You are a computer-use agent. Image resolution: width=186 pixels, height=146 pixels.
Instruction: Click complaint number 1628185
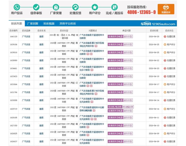point(14,118)
